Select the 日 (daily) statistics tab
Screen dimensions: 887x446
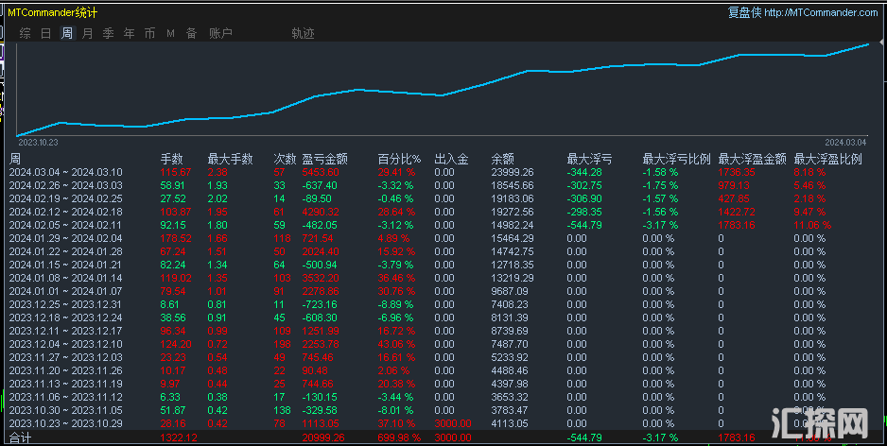point(46,33)
